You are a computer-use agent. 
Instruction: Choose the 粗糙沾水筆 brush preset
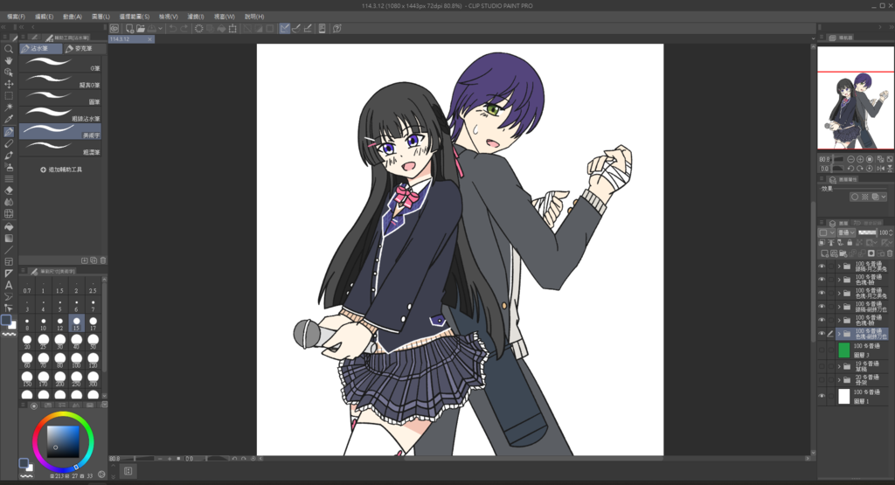[60, 114]
